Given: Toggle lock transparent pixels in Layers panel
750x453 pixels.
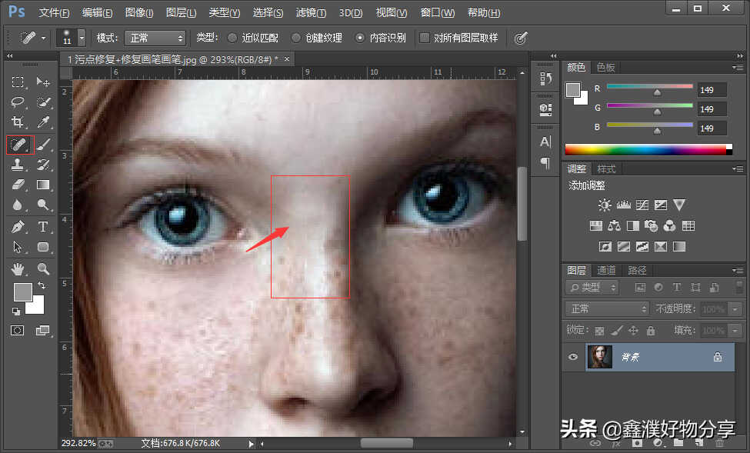Looking at the screenshot, I should pyautogui.click(x=599, y=331).
